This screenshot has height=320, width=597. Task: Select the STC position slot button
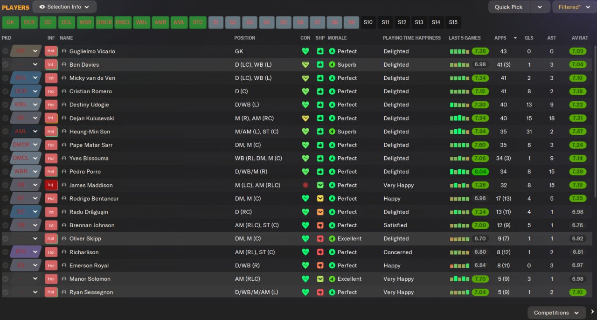click(x=198, y=22)
